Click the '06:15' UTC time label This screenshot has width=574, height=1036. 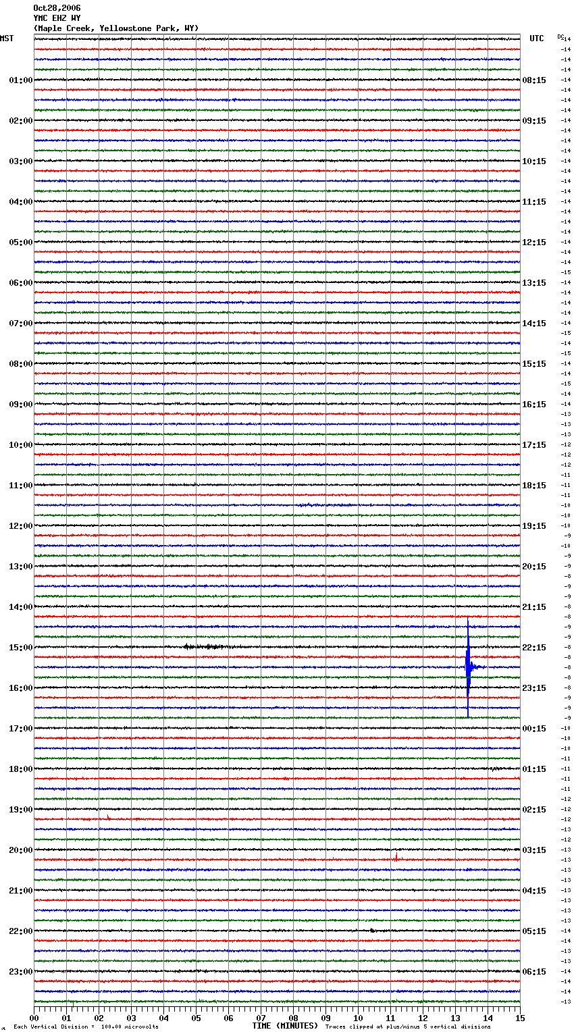click(534, 972)
